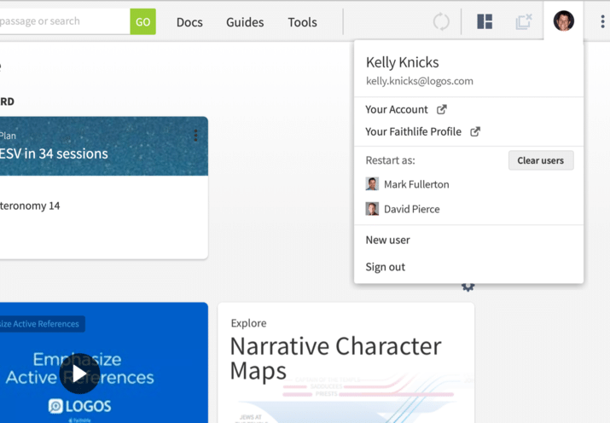Open the Guides menu
Image resolution: width=610 pixels, height=423 pixels.
pyautogui.click(x=245, y=22)
